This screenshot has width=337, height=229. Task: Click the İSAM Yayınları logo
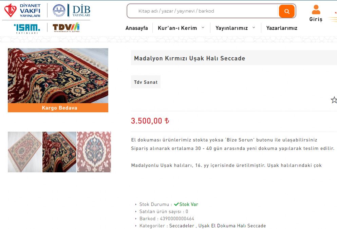[27, 28]
